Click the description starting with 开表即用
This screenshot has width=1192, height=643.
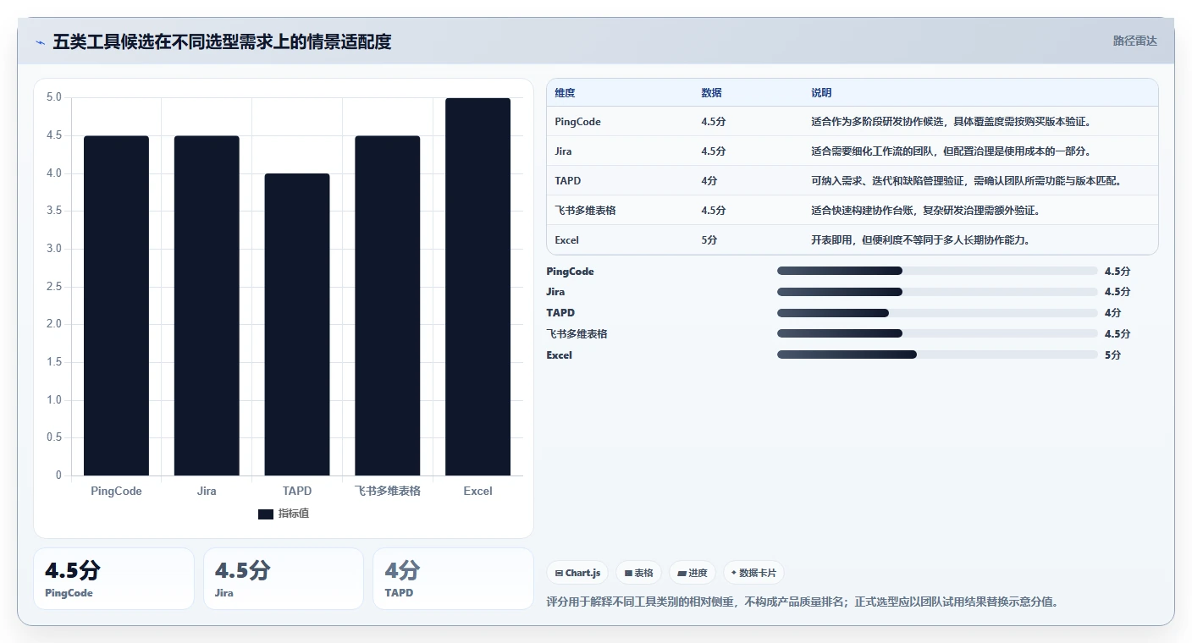pos(922,240)
